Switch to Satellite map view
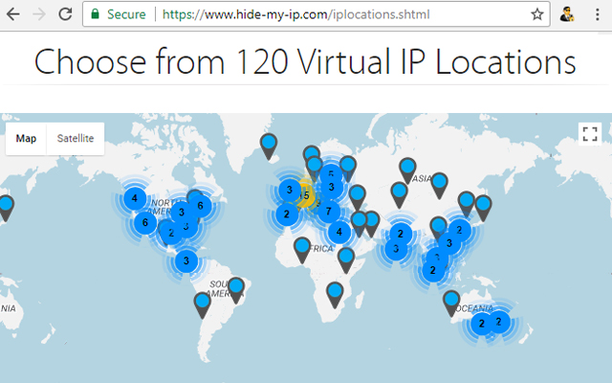 pyautogui.click(x=76, y=138)
